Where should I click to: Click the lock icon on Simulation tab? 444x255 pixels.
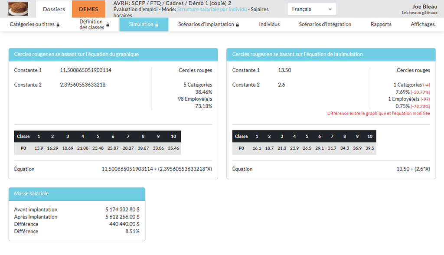click(157, 25)
